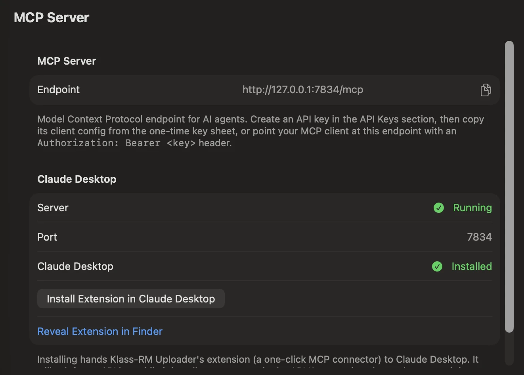Copy the MCP endpoint URL icon
The image size is (524, 375).
(x=486, y=90)
